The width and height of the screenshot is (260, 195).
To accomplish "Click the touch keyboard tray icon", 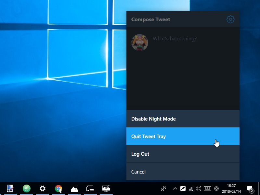I will pos(207,188).
